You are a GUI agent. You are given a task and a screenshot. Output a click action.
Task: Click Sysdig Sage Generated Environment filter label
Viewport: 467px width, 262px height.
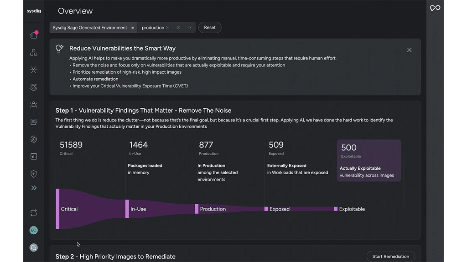pyautogui.click(x=90, y=28)
